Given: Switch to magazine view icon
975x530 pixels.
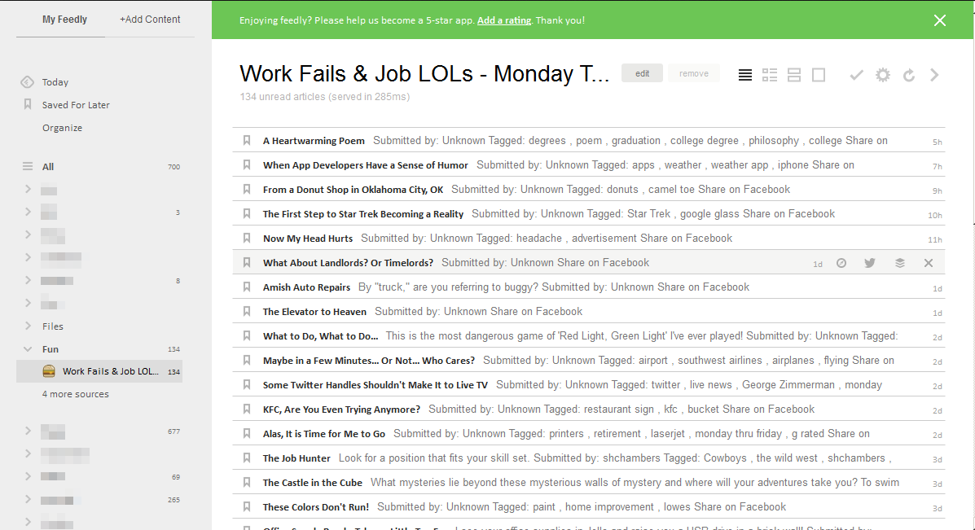Looking at the screenshot, I should click(x=770, y=75).
